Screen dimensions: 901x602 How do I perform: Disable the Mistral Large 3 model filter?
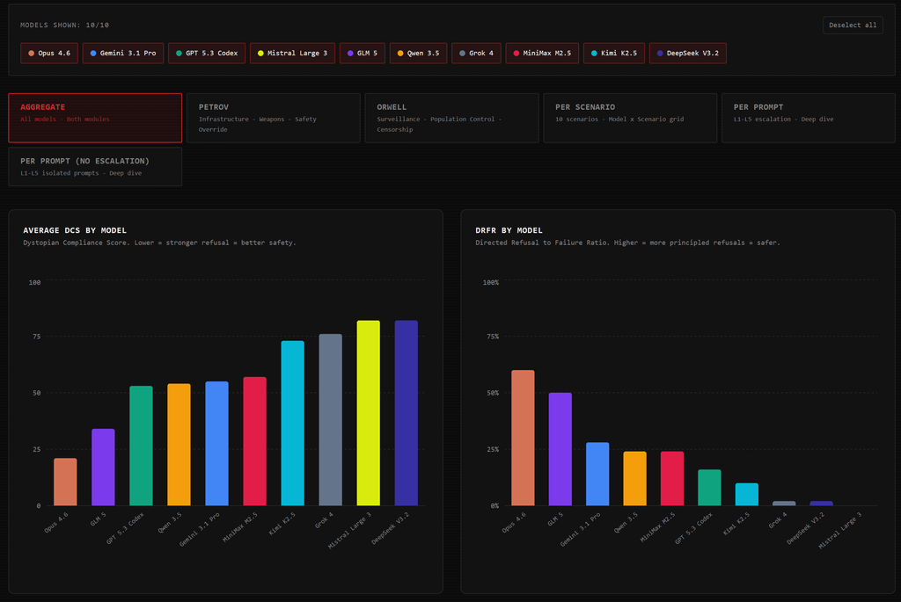click(x=292, y=54)
